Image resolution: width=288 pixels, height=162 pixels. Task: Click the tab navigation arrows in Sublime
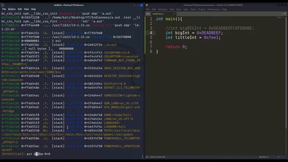148,14
